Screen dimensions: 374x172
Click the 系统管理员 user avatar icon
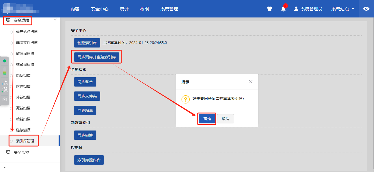pyautogui.click(x=296, y=9)
